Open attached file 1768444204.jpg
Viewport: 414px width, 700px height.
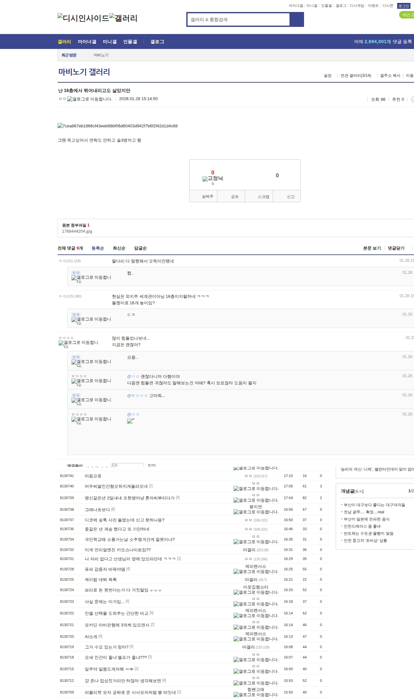(x=77, y=231)
